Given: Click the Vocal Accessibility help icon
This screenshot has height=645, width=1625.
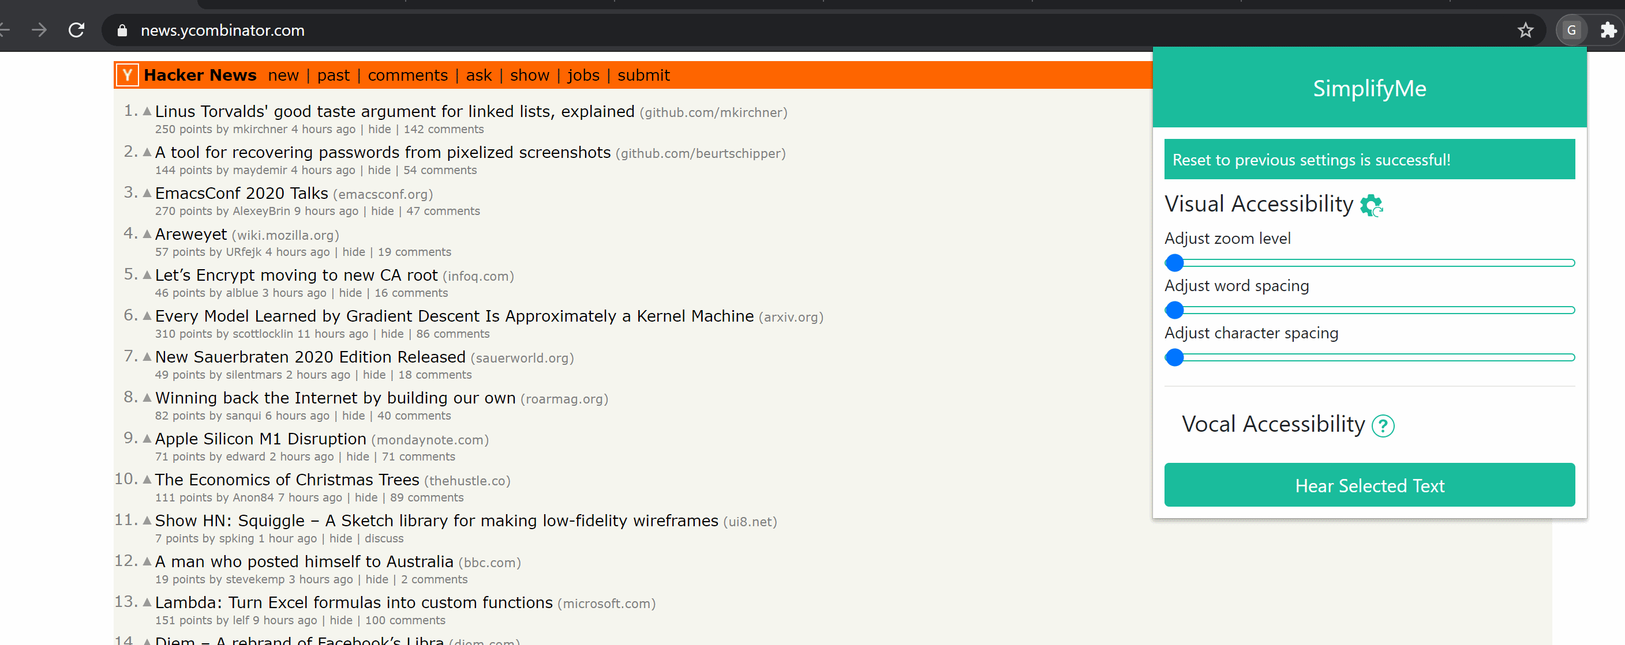Looking at the screenshot, I should point(1382,426).
